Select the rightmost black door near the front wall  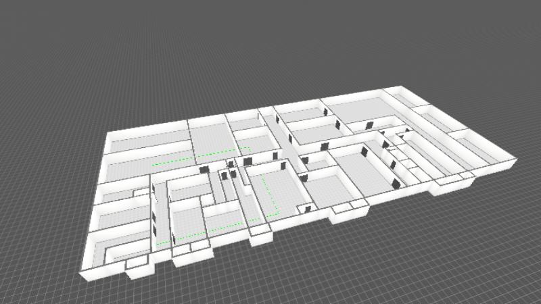(x=396, y=183)
